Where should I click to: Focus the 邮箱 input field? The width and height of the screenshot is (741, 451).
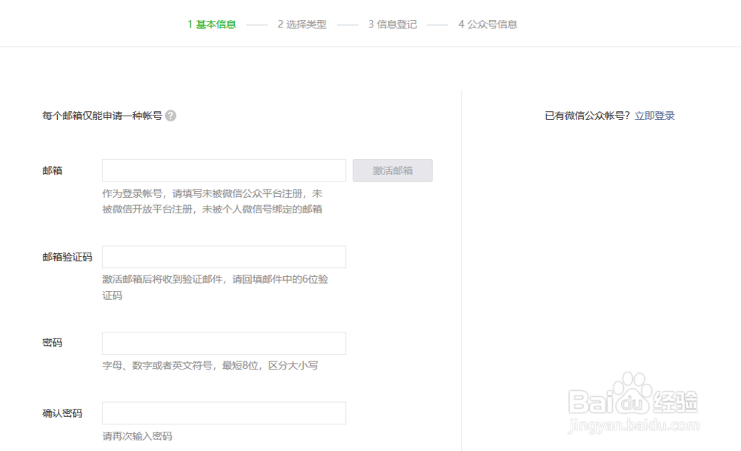click(224, 170)
